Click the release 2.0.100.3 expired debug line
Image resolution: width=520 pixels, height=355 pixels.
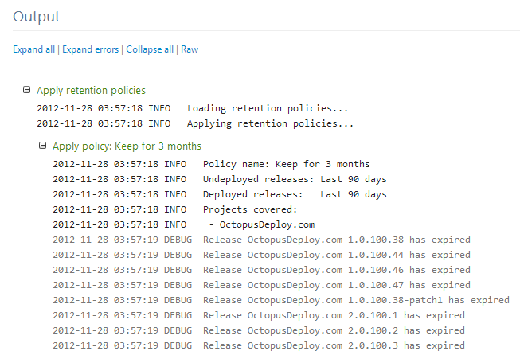tap(333, 345)
